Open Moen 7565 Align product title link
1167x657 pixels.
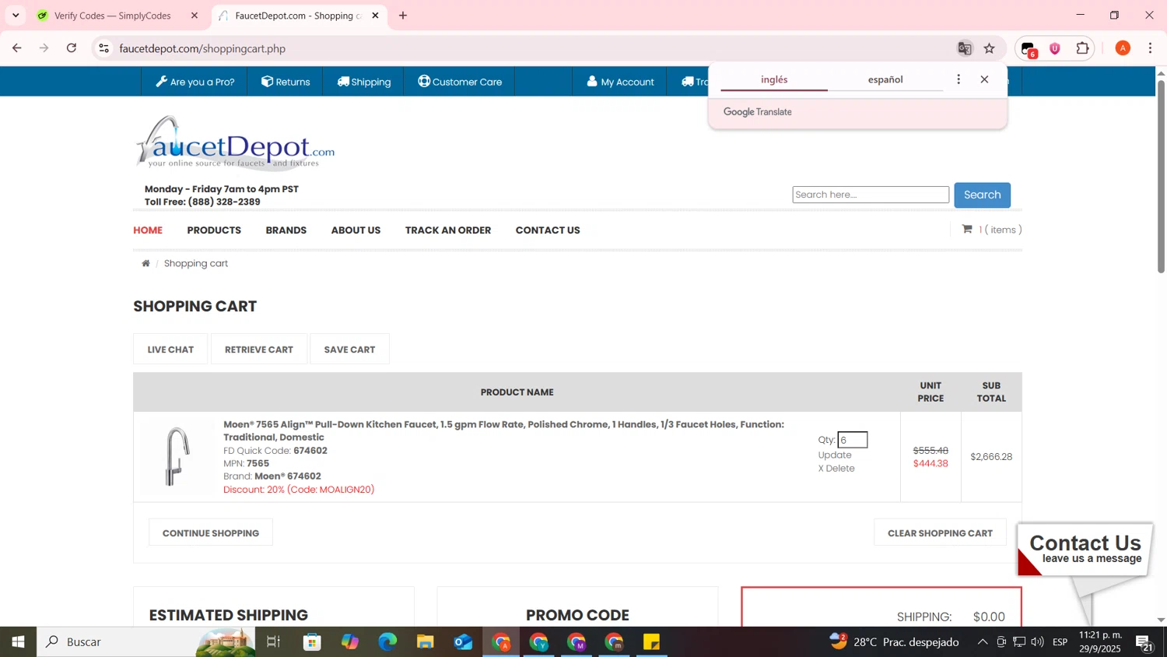503,430
